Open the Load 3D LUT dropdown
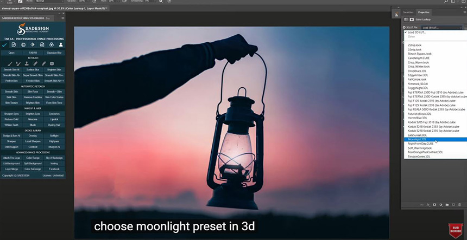The width and height of the screenshot is (467, 240). 441,28
